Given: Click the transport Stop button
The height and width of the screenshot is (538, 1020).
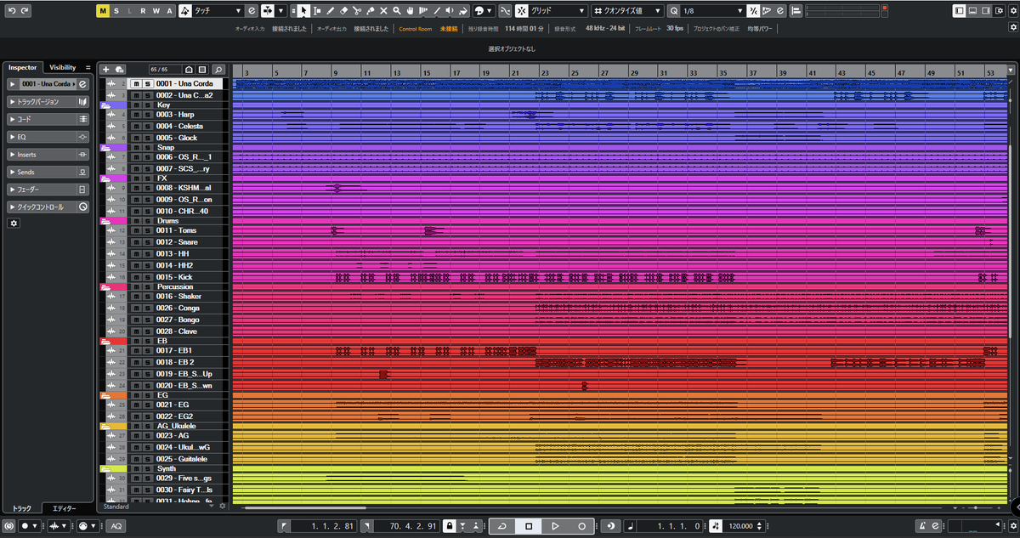Looking at the screenshot, I should pos(529,526).
